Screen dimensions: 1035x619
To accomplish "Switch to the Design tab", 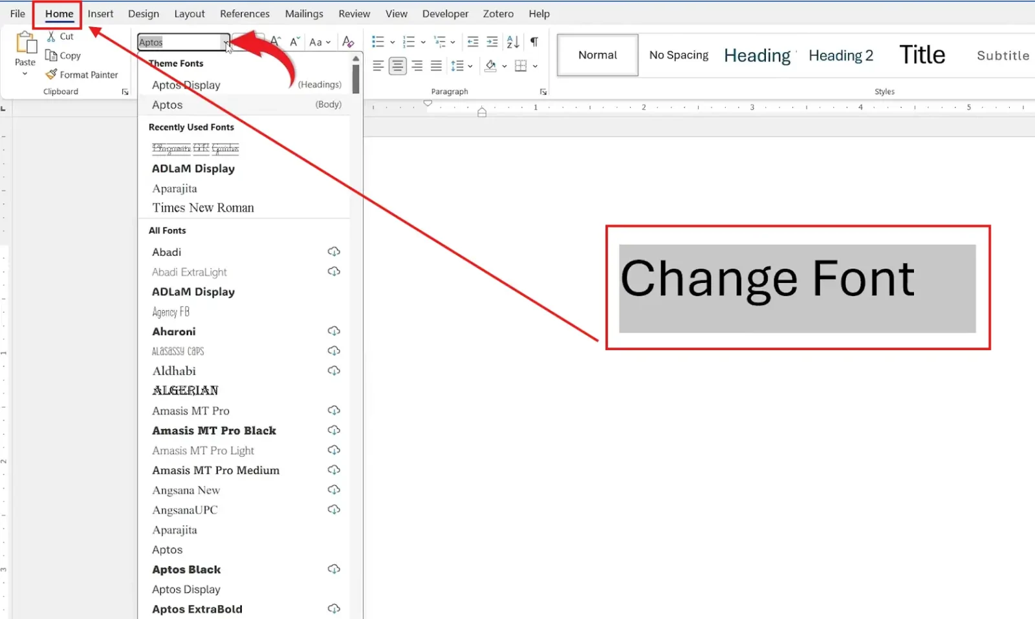I will [144, 14].
